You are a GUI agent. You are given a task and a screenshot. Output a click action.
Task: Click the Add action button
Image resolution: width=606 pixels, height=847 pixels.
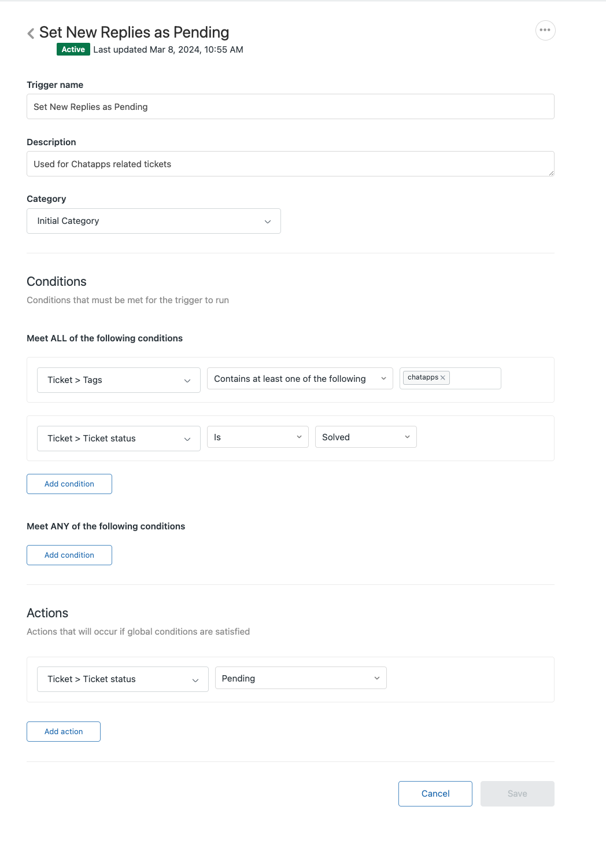(x=64, y=732)
